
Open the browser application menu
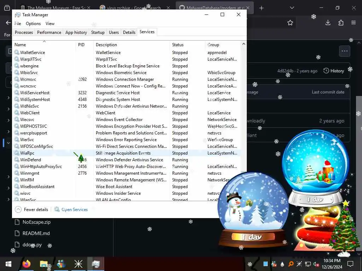[x=354, y=23]
